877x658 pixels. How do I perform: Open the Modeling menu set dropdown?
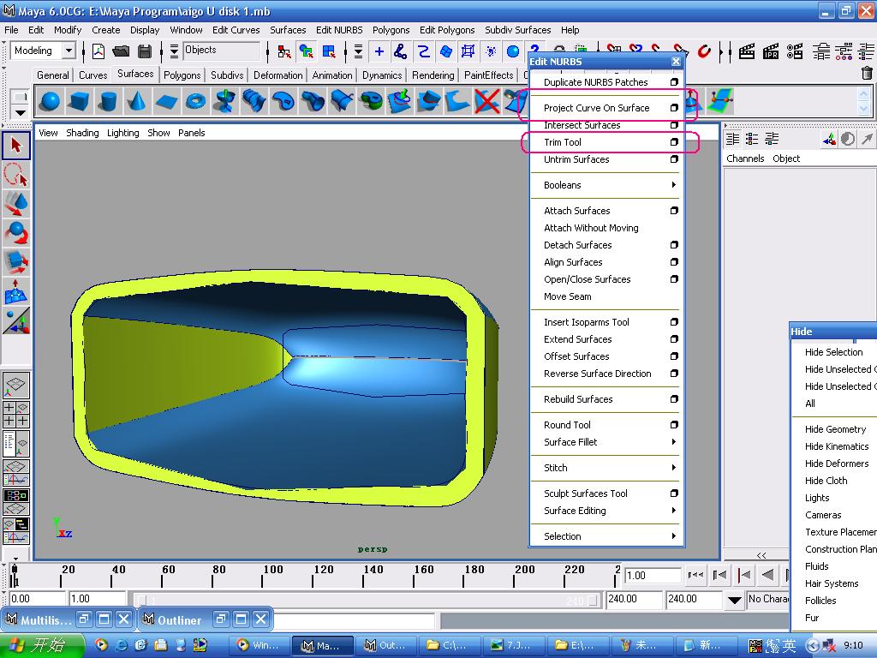tap(69, 51)
